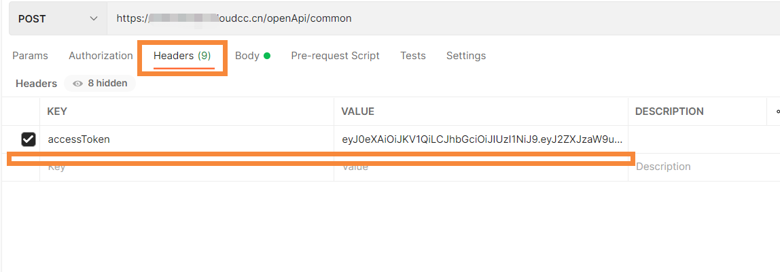Switch to the Params tab
This screenshot has height=272, width=780.
(x=30, y=56)
